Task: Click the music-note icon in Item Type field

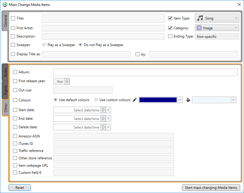Action: pos(200,18)
